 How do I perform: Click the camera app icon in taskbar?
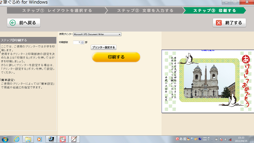tap(51, 139)
